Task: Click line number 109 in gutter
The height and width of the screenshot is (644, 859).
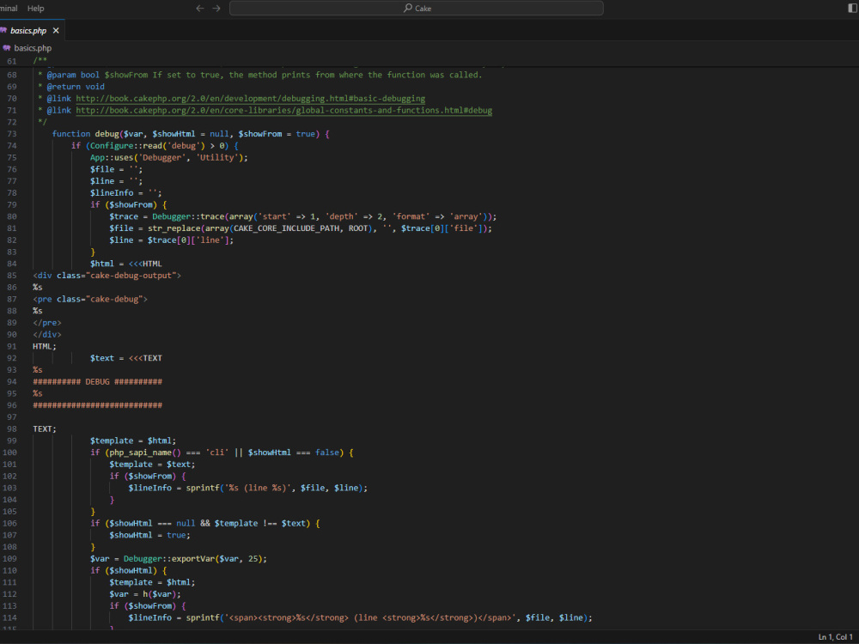Action: 9,559
